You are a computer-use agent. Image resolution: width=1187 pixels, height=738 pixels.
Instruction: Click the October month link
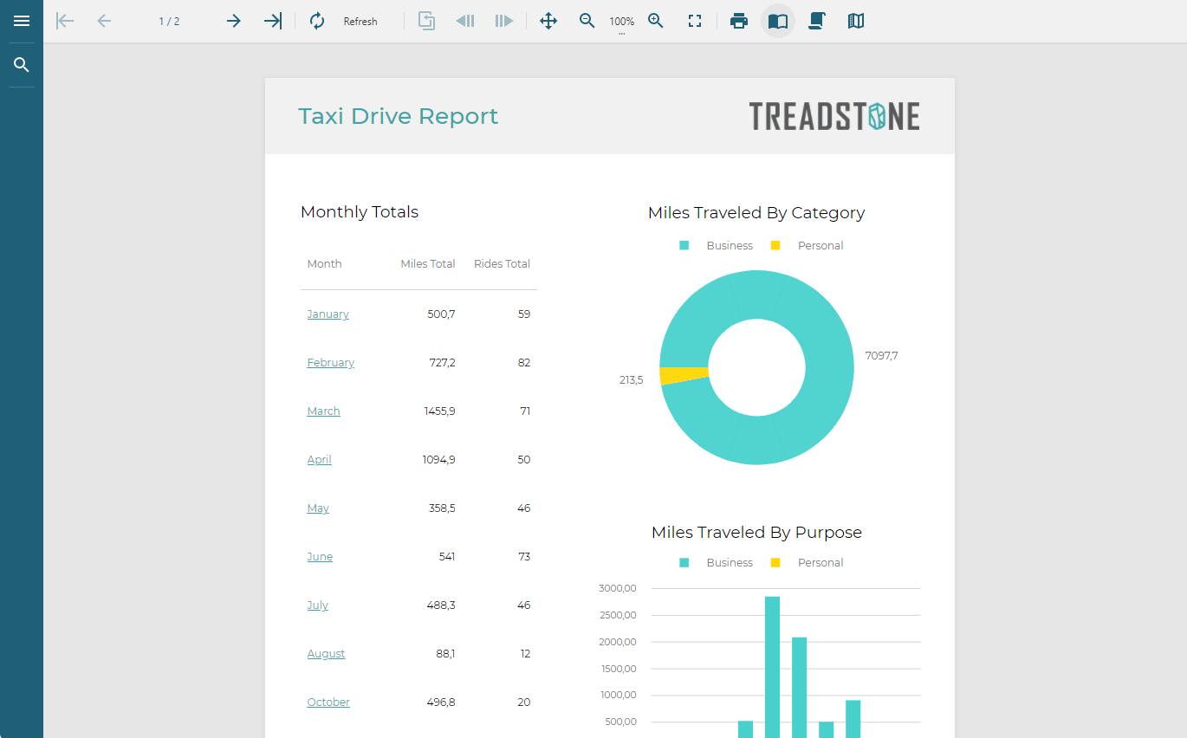click(x=328, y=702)
